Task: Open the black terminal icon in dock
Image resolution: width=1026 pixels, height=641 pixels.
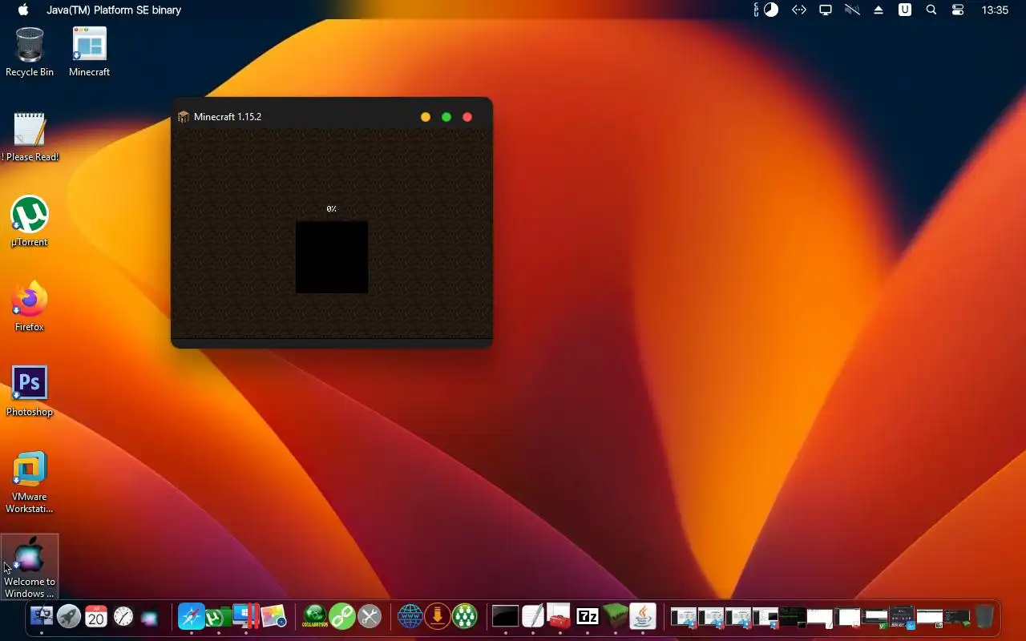Action: [x=506, y=616]
